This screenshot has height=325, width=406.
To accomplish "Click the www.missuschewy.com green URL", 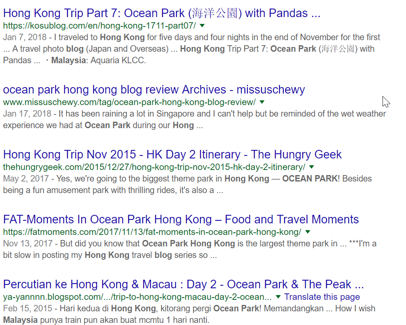I will (x=129, y=102).
